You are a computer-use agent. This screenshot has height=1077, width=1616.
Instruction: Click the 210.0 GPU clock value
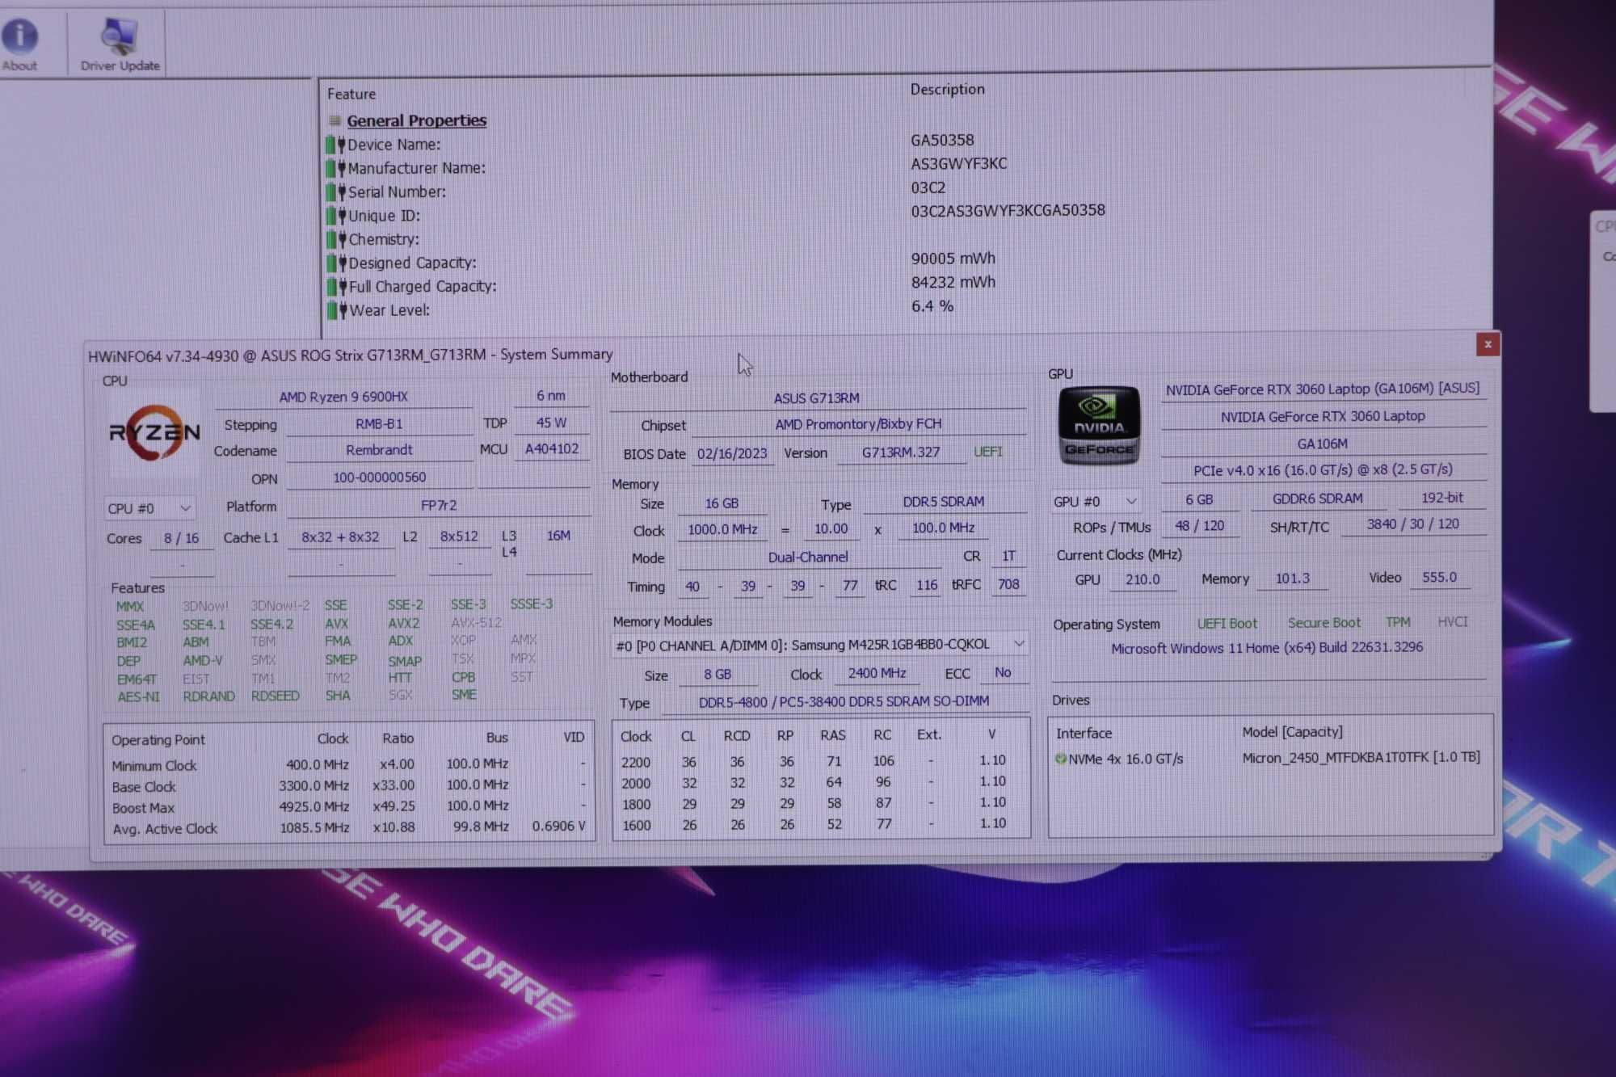1143,579
